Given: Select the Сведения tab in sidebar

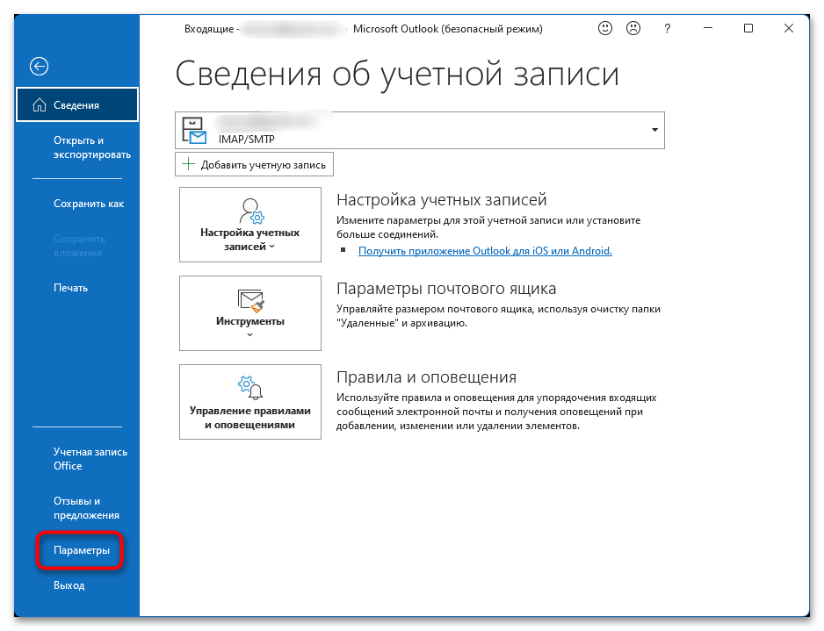Looking at the screenshot, I should click(77, 105).
